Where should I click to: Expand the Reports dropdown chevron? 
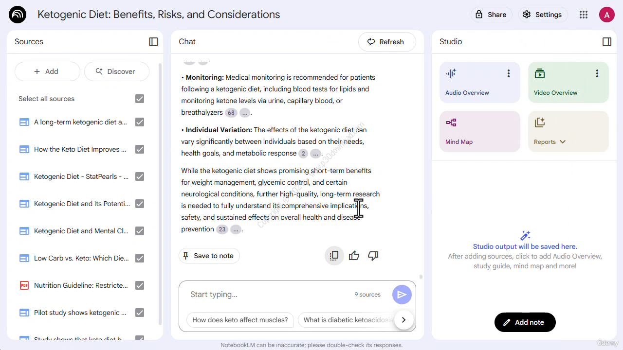563,142
